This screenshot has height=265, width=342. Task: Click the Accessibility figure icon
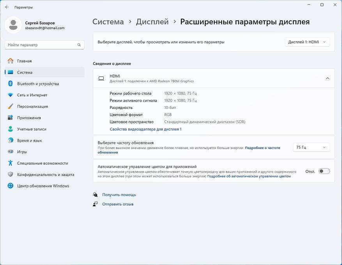(10, 163)
